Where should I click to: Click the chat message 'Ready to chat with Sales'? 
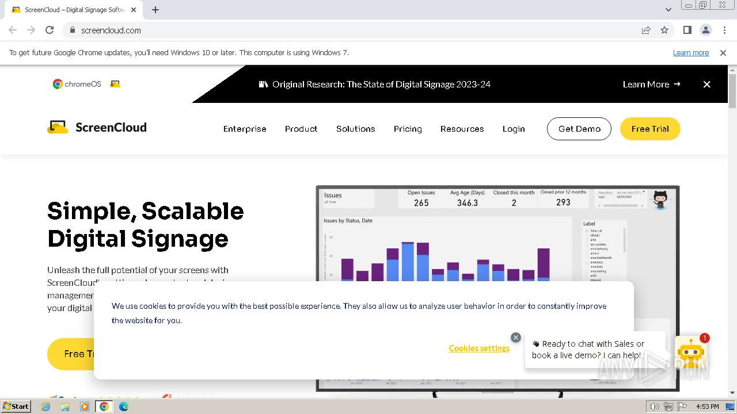coord(588,350)
